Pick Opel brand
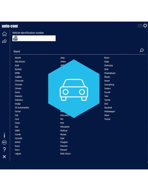 [62, 138]
